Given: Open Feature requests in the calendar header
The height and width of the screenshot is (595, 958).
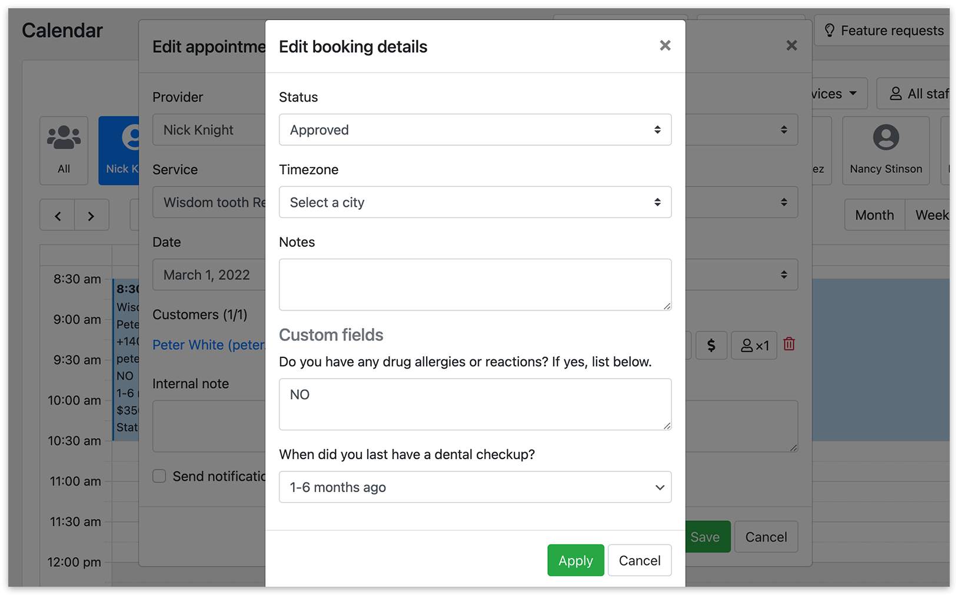Looking at the screenshot, I should coord(882,31).
